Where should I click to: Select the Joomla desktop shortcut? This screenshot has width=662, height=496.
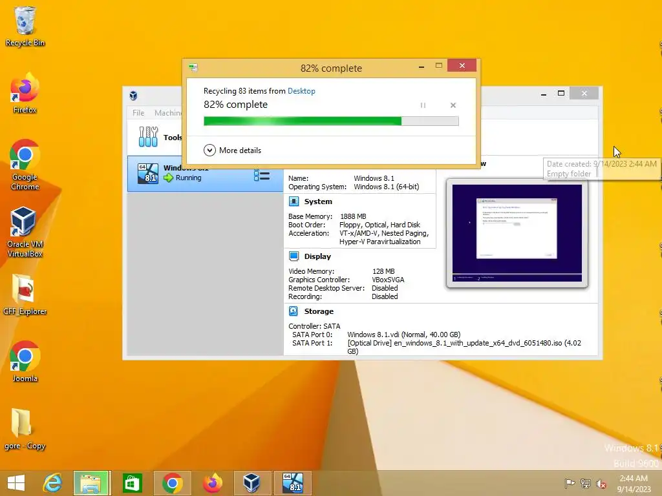25,362
